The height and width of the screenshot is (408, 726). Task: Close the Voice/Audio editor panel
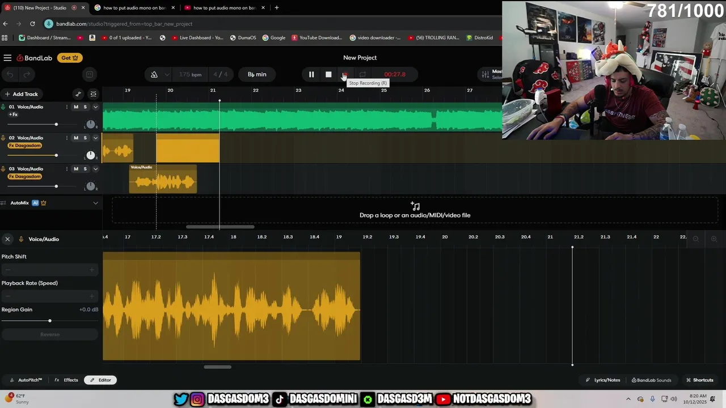click(x=7, y=239)
